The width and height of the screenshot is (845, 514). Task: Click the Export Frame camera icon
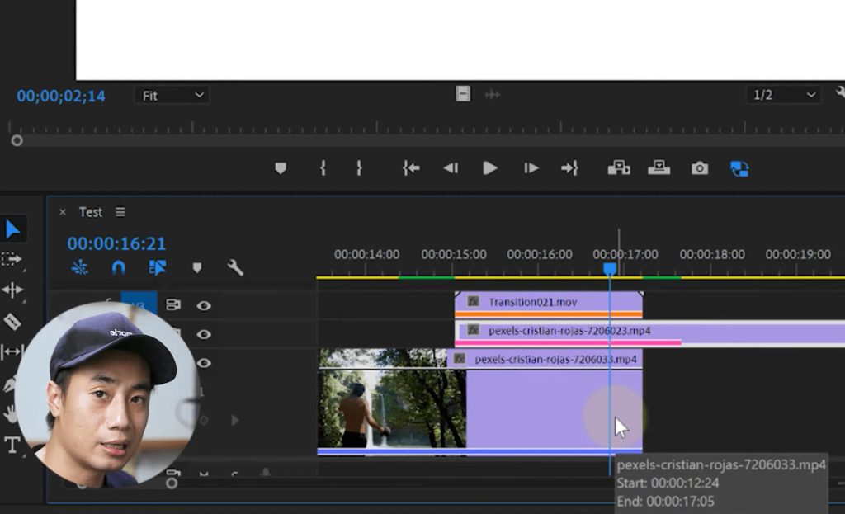(x=700, y=168)
